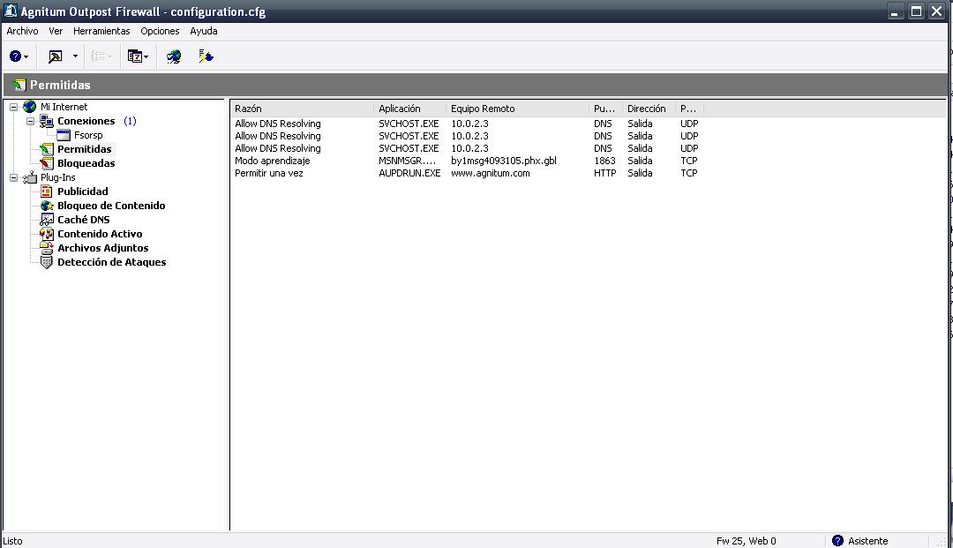Click the Fw 25, Web 0 status
This screenshot has width=953, height=548.
(747, 541)
